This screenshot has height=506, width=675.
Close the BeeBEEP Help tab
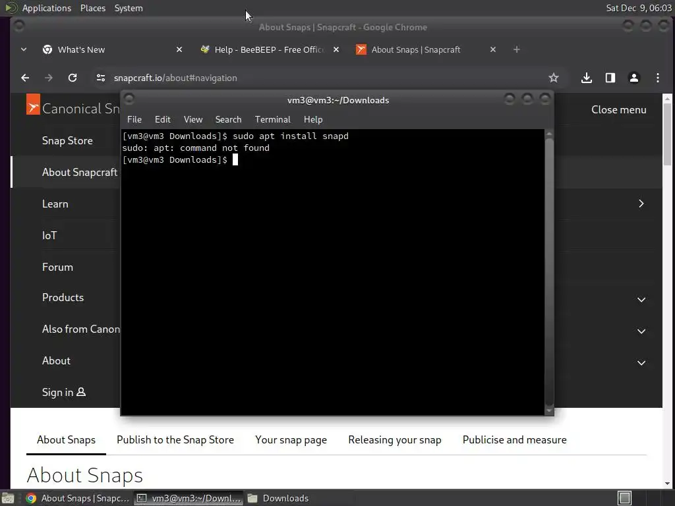pyautogui.click(x=336, y=49)
